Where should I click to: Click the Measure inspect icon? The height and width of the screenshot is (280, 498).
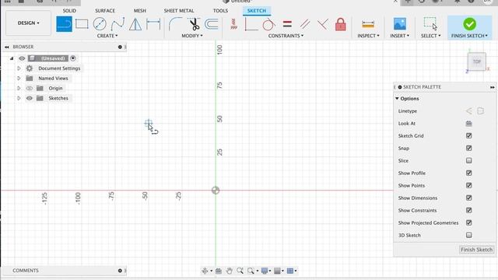(x=368, y=24)
